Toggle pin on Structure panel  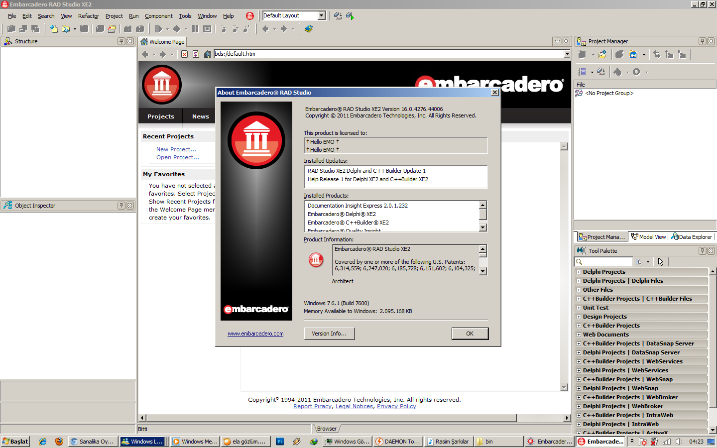(x=121, y=41)
